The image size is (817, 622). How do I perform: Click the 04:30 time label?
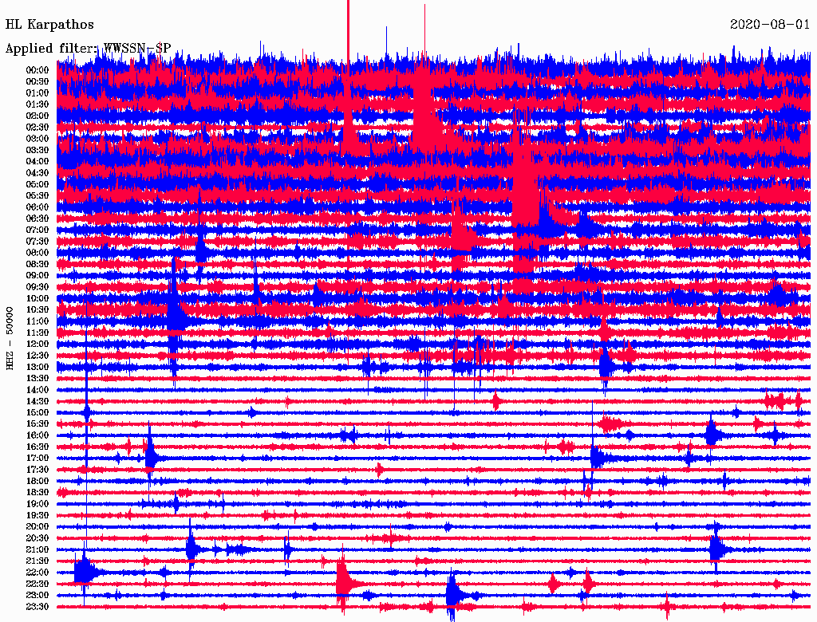pyautogui.click(x=37, y=173)
